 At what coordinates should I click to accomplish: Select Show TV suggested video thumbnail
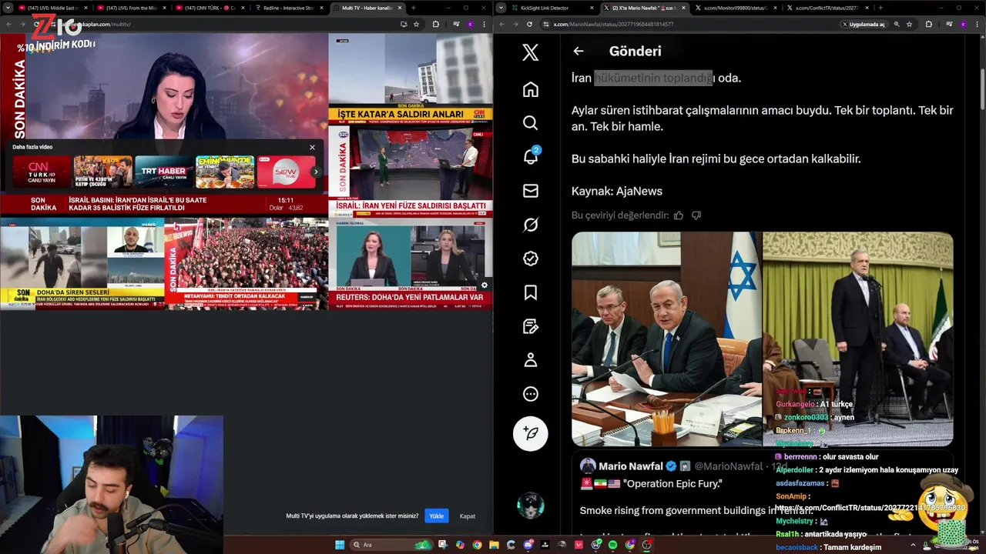tap(286, 172)
